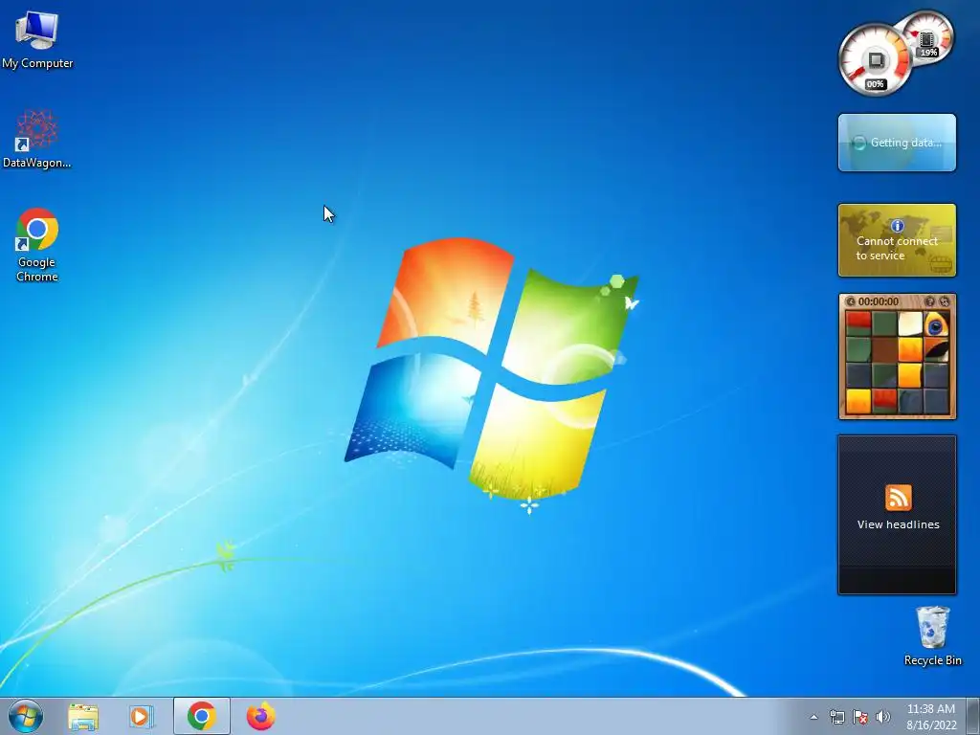
Task: Open the taskbar clock showing 11:38 AM
Action: tap(931, 717)
